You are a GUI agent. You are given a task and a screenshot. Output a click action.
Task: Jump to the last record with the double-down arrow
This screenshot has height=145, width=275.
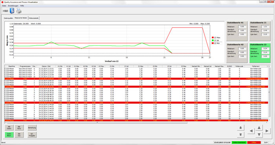point(240,134)
